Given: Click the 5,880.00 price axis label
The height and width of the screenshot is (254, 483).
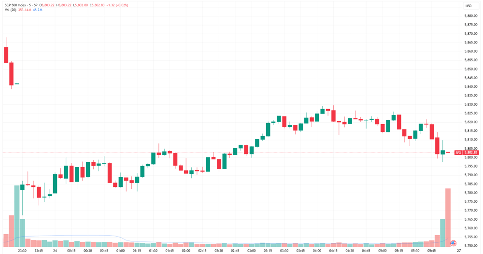Looking at the screenshot, I should click(470, 16).
